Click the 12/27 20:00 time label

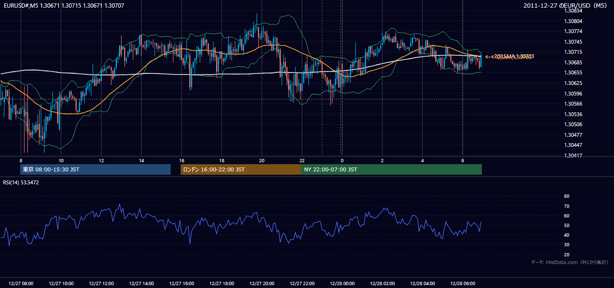tap(262, 284)
